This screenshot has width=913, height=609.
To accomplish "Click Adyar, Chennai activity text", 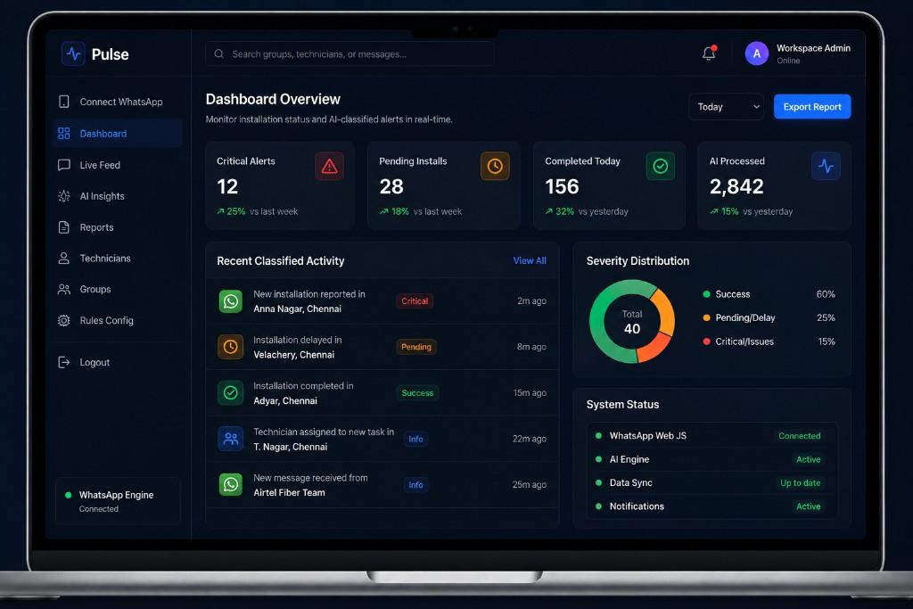I will (285, 401).
